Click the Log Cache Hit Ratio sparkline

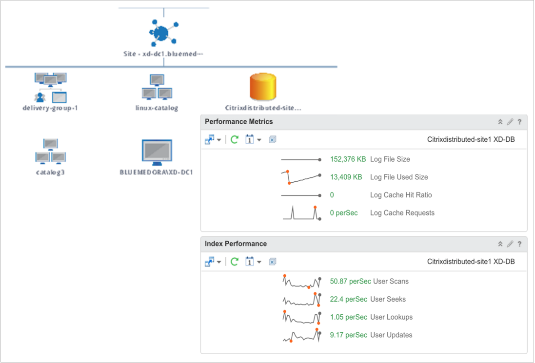301,195
